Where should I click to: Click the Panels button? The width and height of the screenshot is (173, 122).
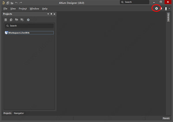(166, 118)
